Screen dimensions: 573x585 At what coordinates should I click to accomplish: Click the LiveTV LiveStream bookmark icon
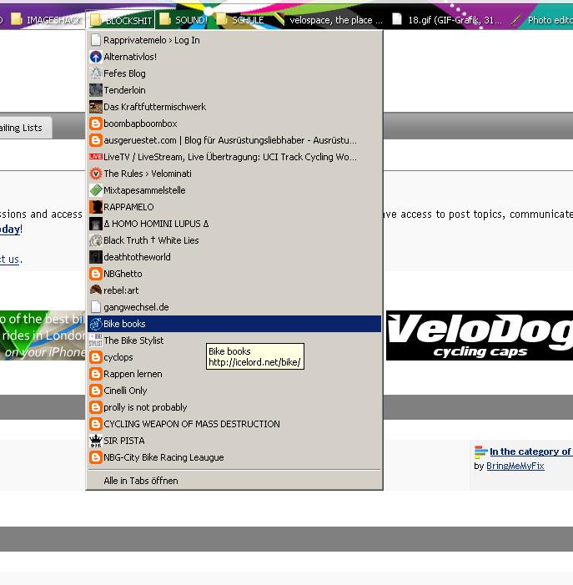pyautogui.click(x=96, y=157)
